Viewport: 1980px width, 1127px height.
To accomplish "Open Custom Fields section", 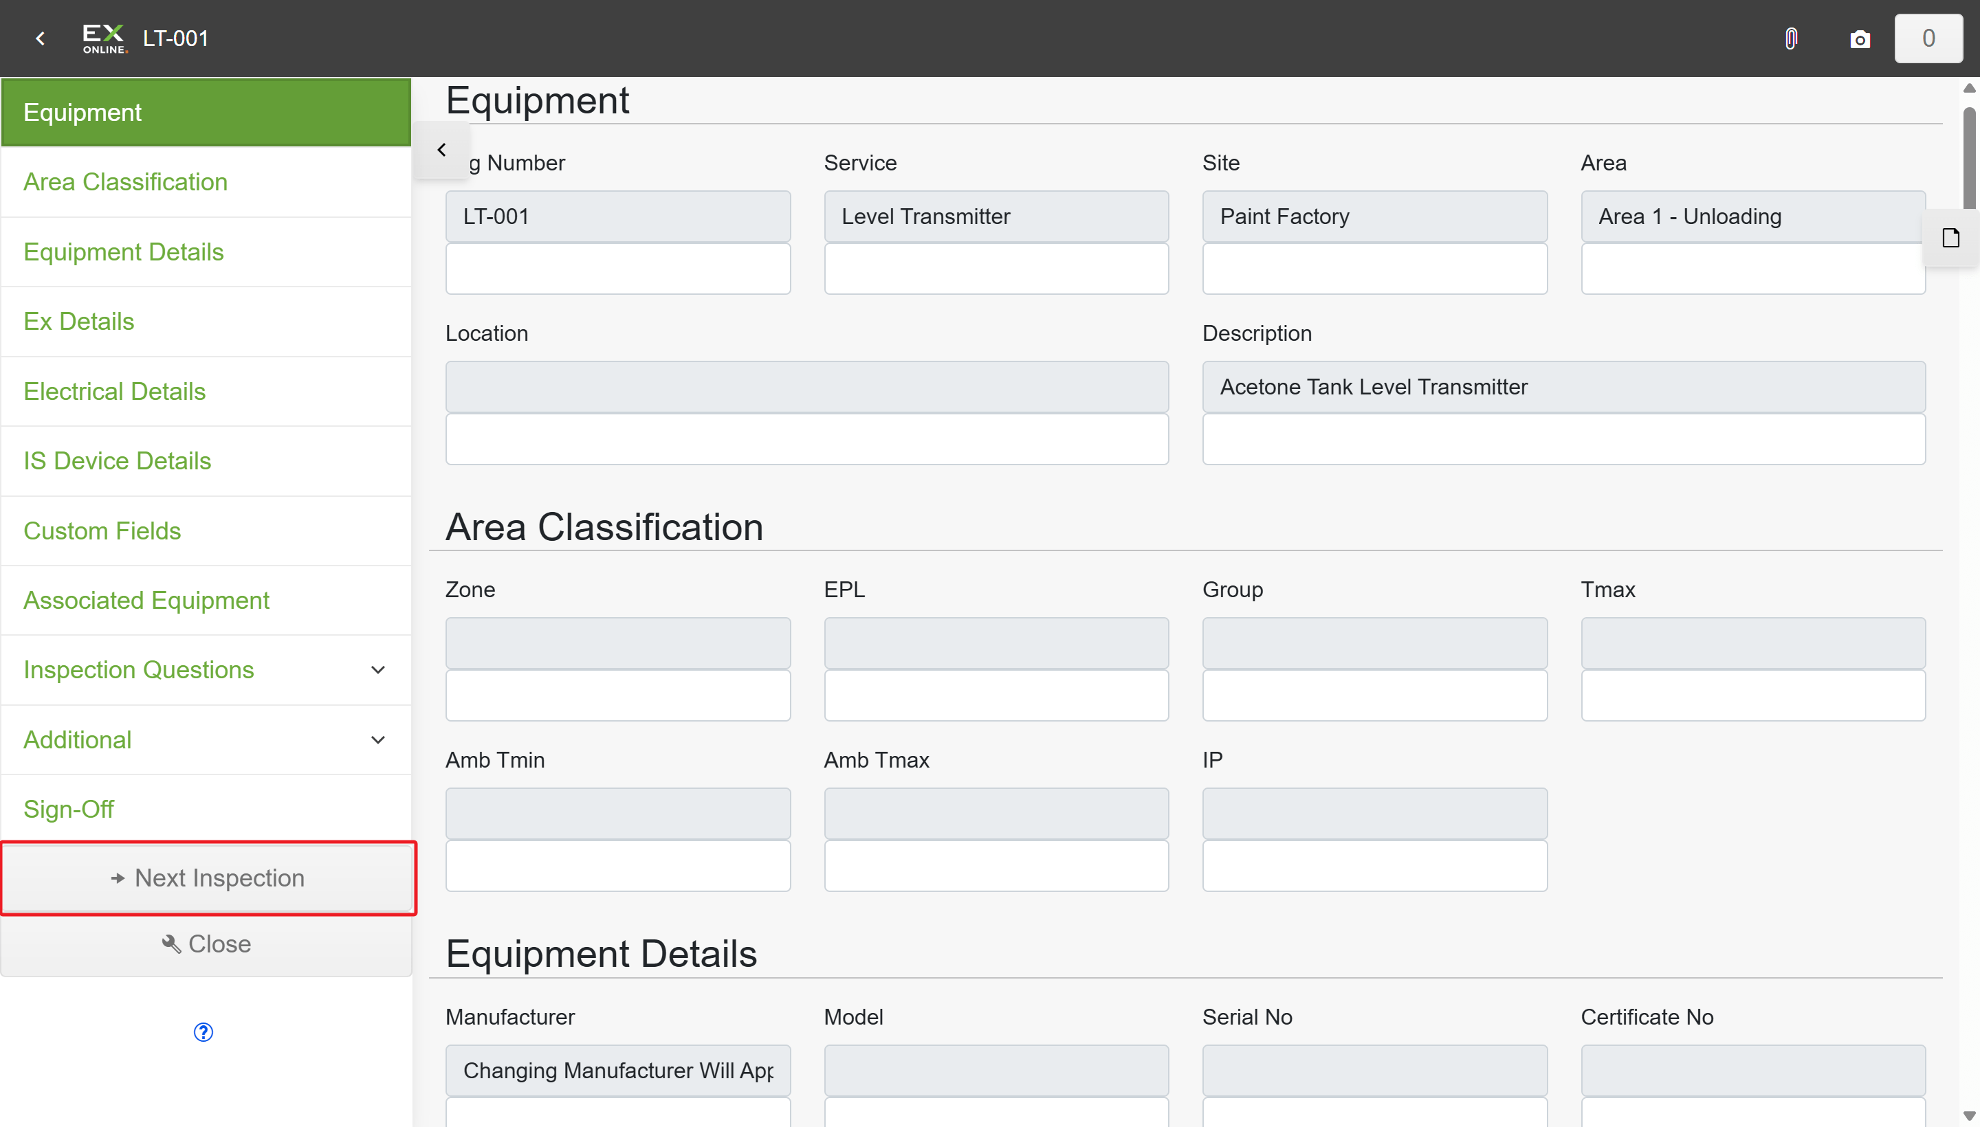I will 206,531.
